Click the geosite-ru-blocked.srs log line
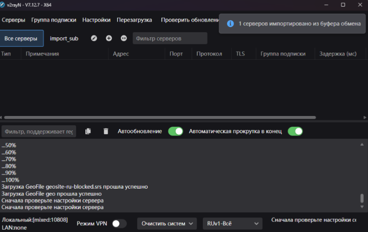368x232 pixels. (75, 187)
